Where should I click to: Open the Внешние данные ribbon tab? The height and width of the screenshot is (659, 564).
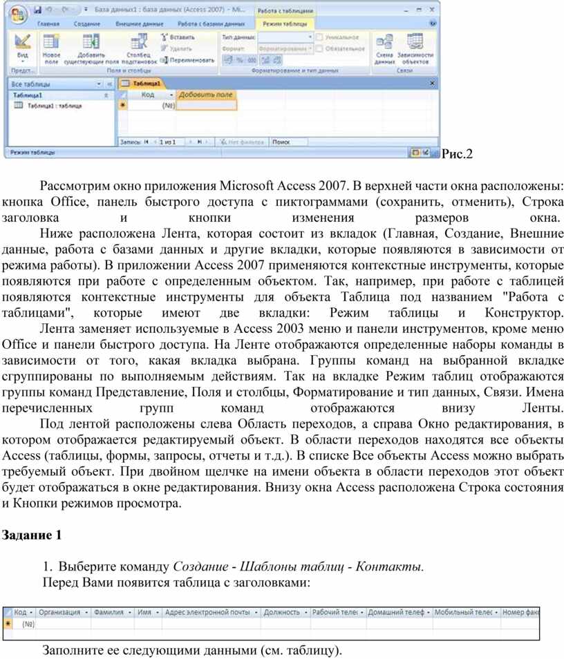click(139, 24)
